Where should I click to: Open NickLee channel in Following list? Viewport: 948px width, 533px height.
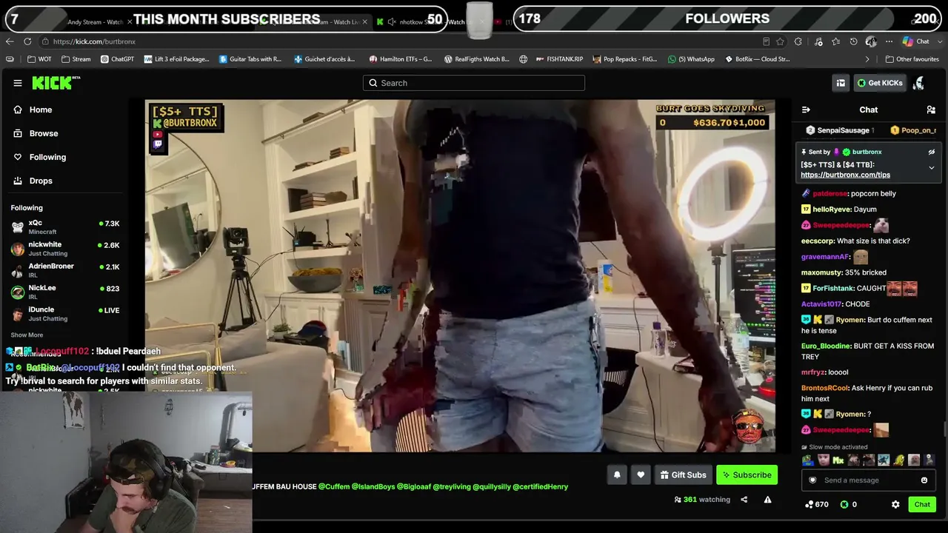click(x=64, y=292)
